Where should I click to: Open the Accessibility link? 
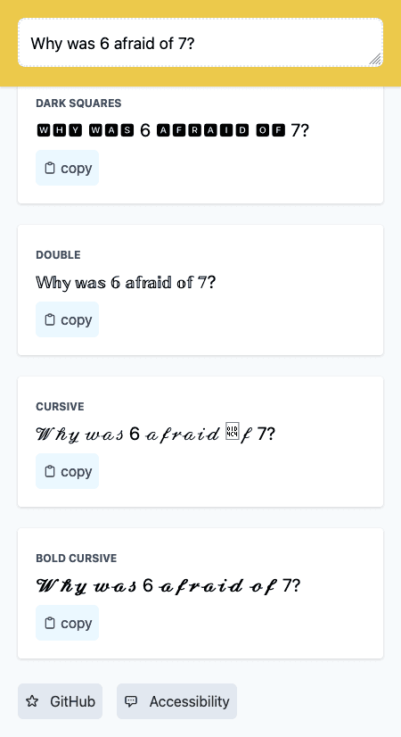click(177, 701)
